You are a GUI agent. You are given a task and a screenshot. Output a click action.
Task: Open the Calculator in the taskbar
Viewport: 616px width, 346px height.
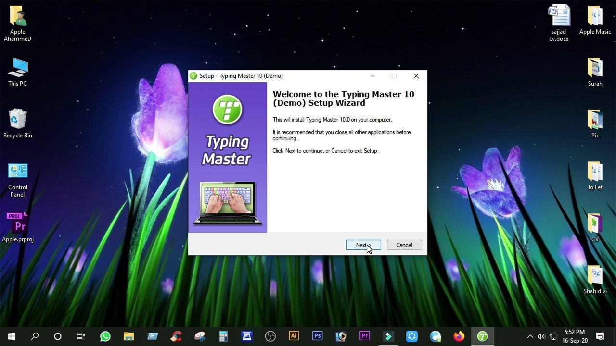[x=223, y=336]
